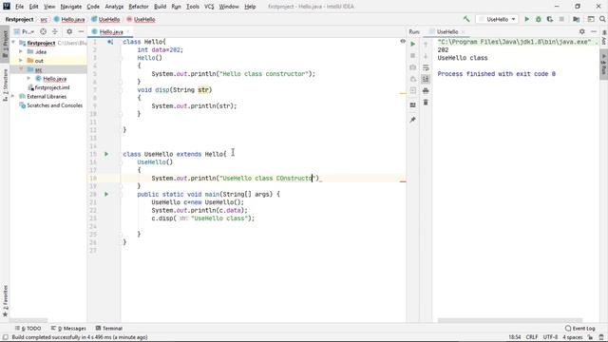Open Run panel settings gear

pyautogui.click(x=582, y=31)
